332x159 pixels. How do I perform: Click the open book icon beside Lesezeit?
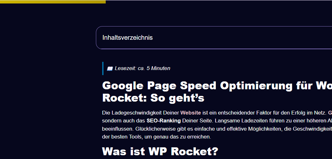click(x=110, y=68)
